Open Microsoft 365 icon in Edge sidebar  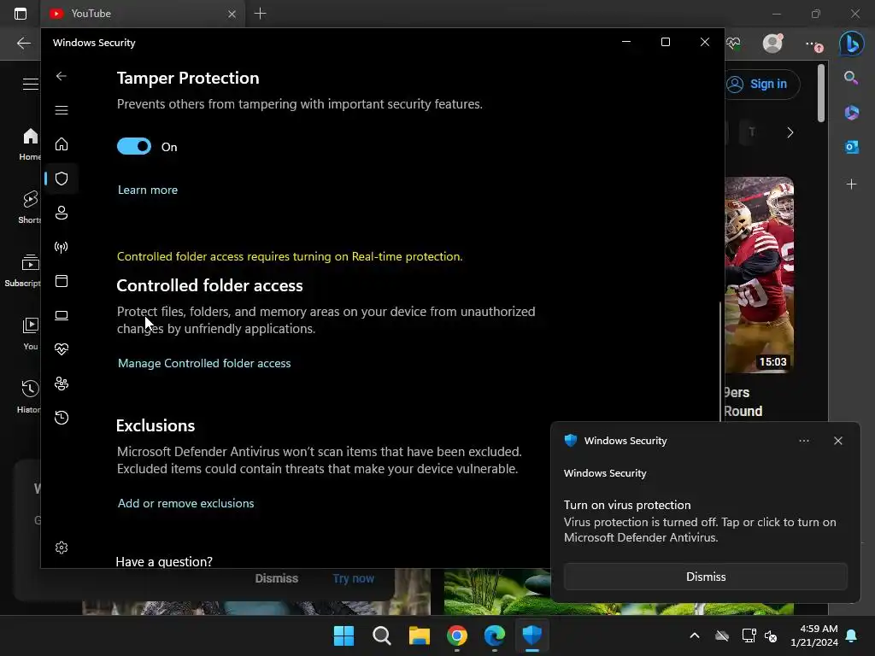click(x=851, y=112)
